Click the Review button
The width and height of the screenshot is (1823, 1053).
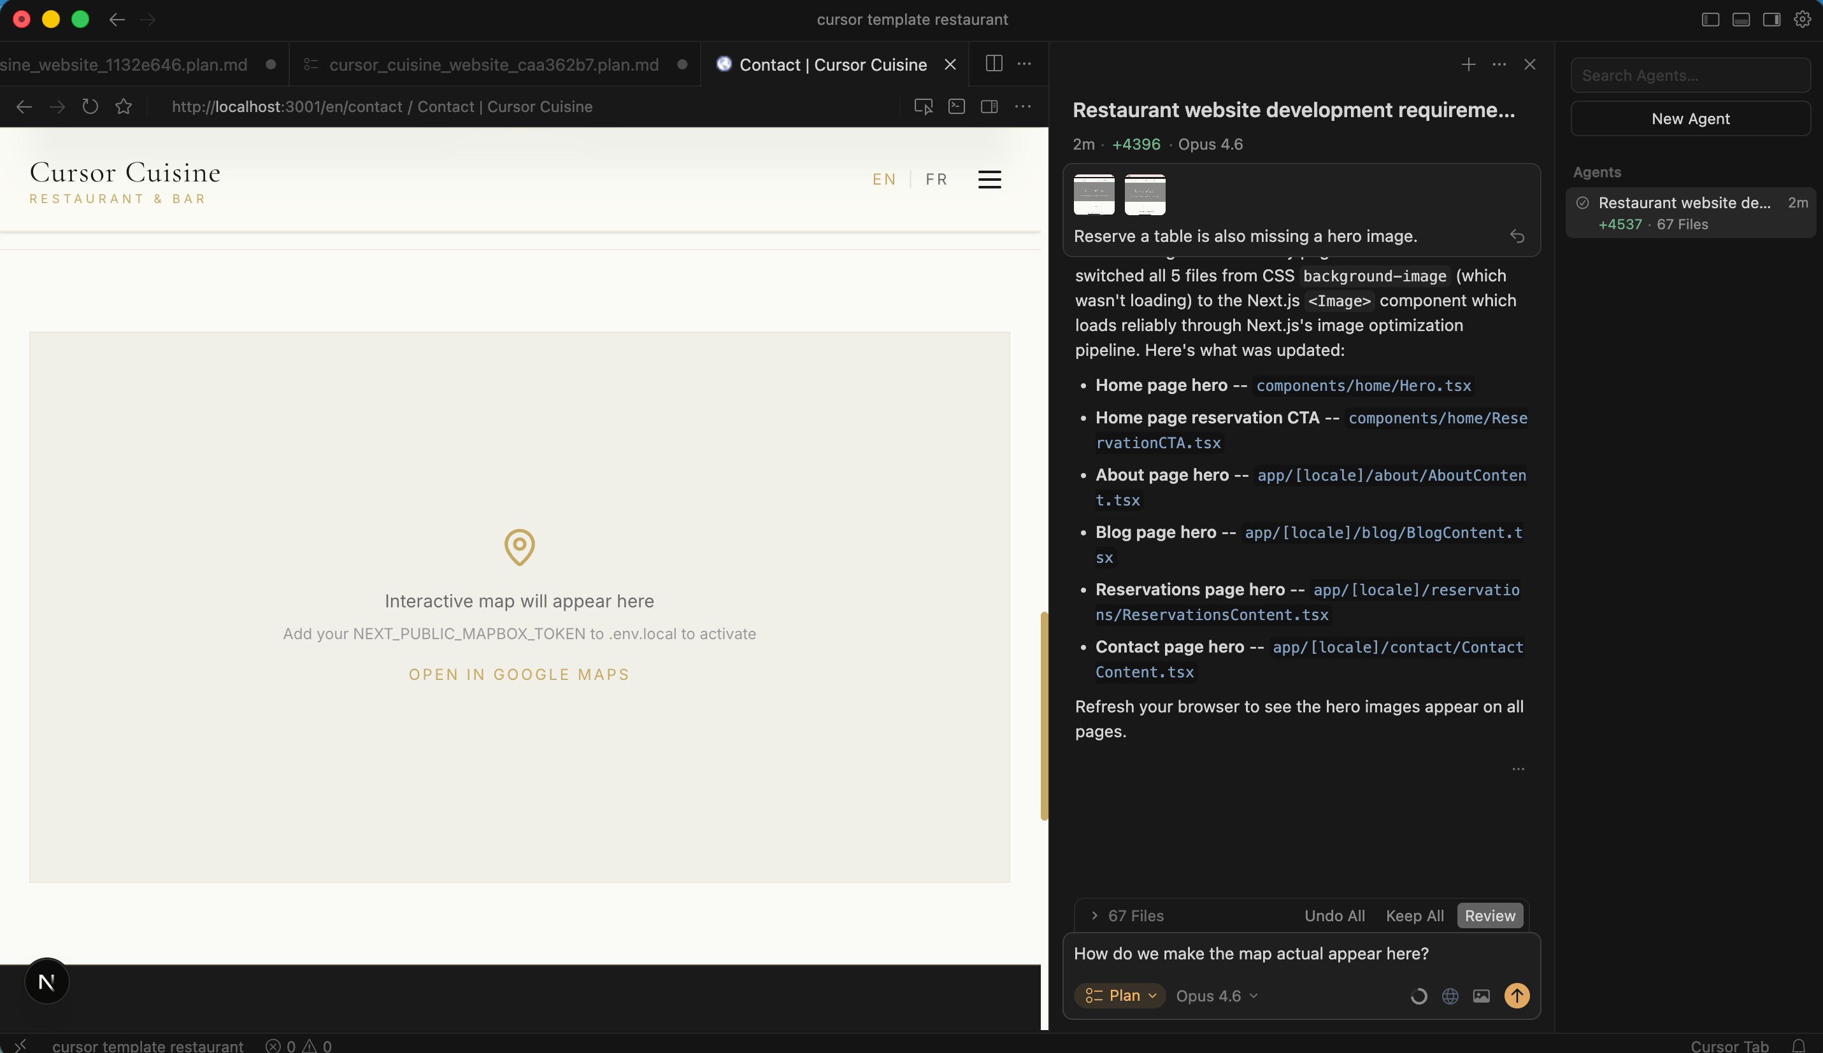pos(1489,915)
